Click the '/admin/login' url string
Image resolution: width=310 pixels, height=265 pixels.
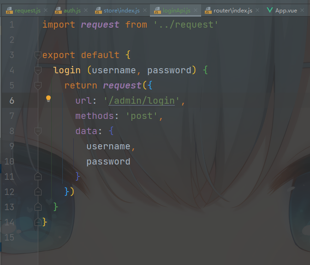(x=142, y=101)
